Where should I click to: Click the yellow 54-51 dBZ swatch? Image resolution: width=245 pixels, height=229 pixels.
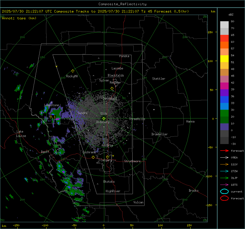click(224, 59)
